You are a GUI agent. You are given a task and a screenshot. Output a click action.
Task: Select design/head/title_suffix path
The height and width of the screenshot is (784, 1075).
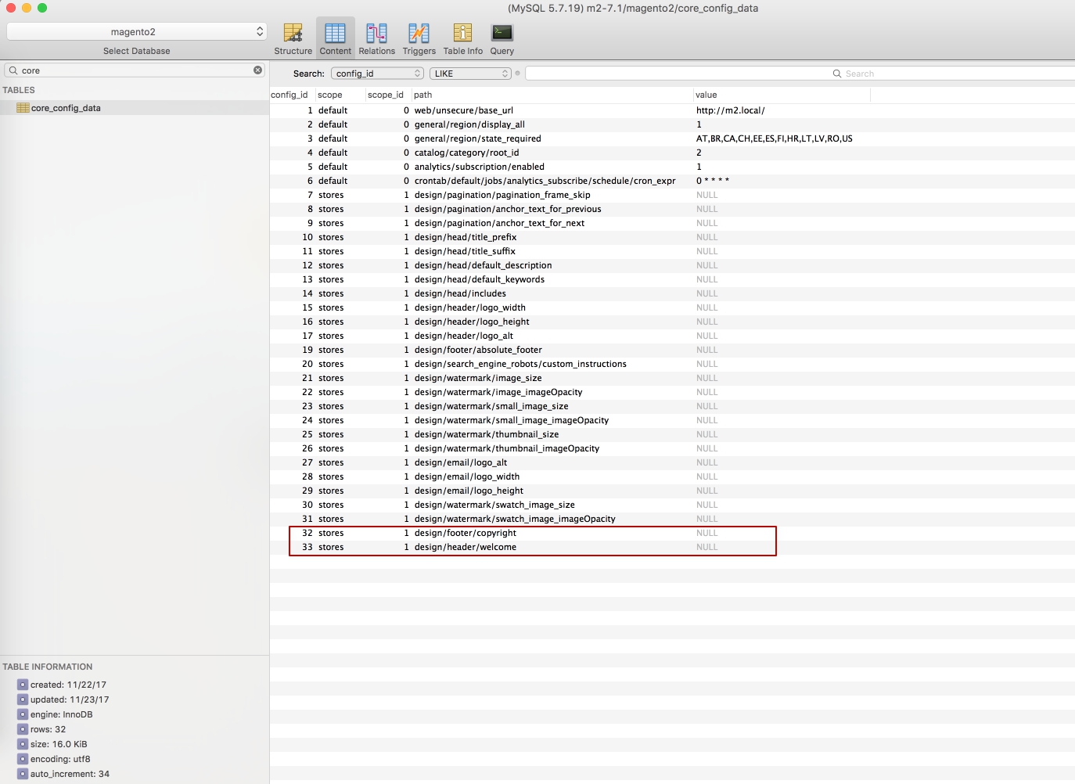tap(465, 251)
